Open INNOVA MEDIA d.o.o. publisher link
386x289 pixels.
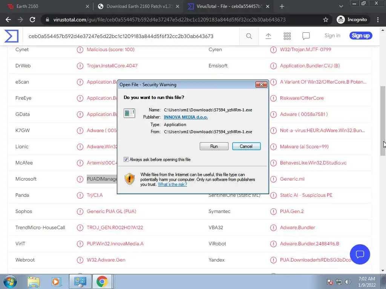tap(185, 117)
